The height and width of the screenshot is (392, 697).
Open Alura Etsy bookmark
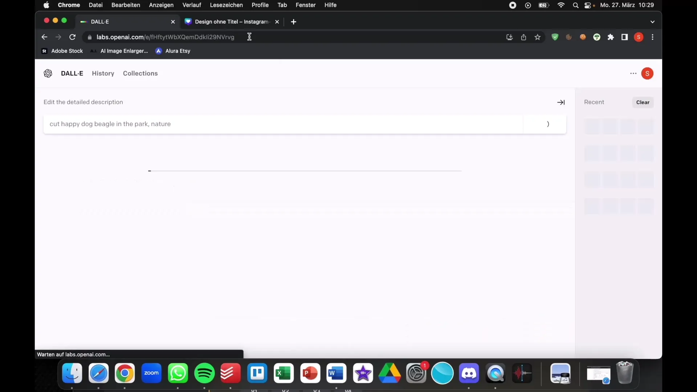(x=173, y=51)
